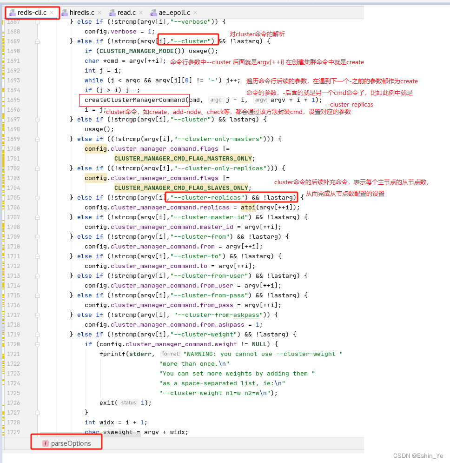Click line number 1706 in gutter
The width and height of the screenshot is (450, 463).
tap(13, 208)
